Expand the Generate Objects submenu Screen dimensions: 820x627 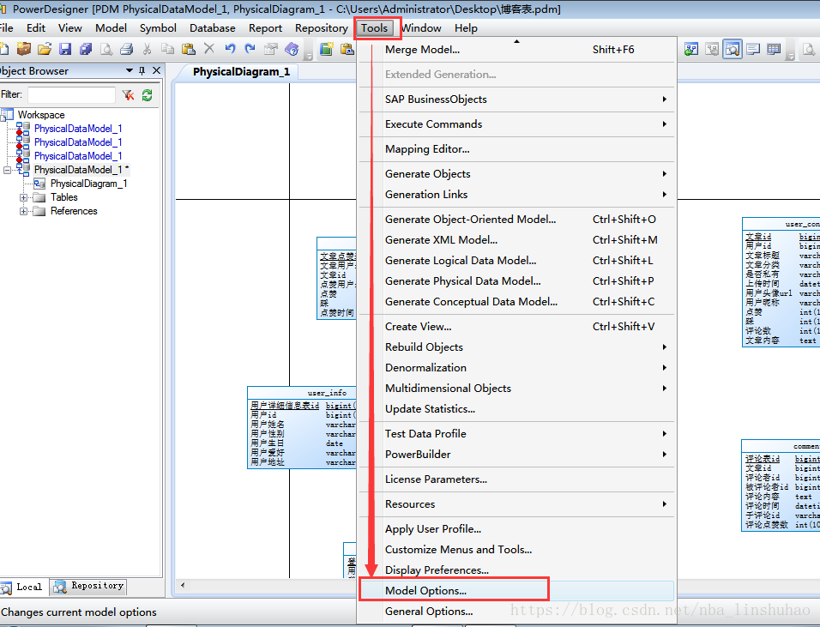516,173
